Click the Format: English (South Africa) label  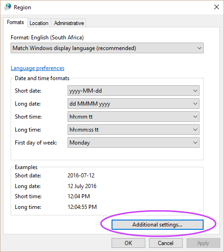click(47, 38)
